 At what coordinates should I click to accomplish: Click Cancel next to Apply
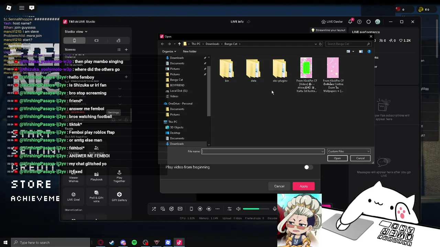click(279, 186)
